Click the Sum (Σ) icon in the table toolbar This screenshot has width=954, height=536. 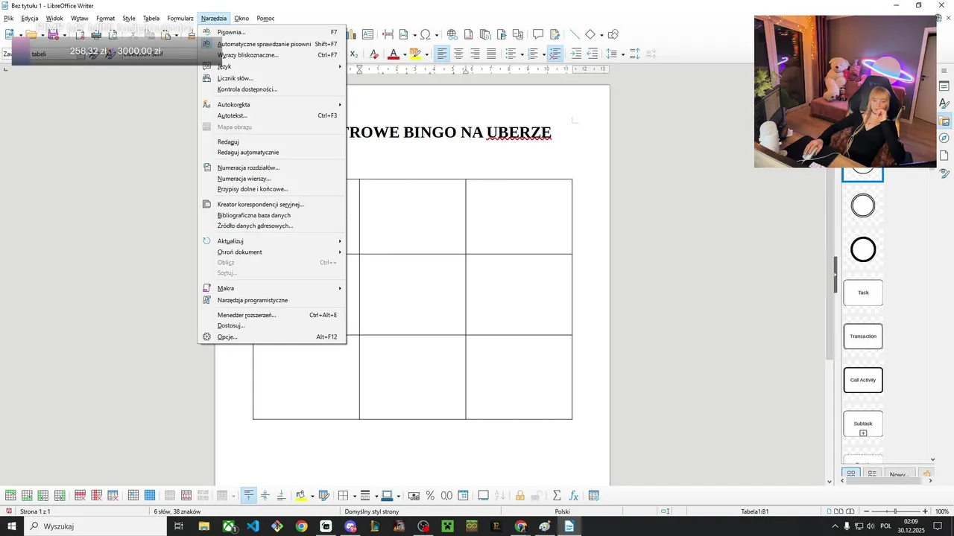pyautogui.click(x=557, y=496)
